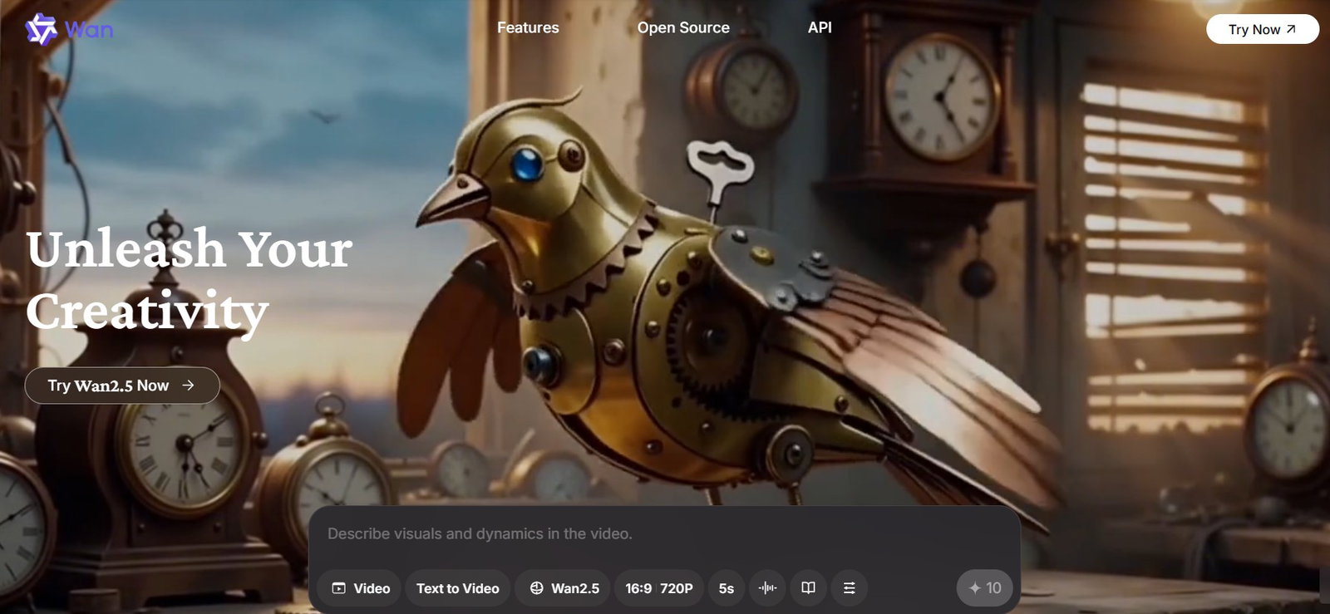Open the Features menu item
1330x614 pixels.
tap(528, 27)
